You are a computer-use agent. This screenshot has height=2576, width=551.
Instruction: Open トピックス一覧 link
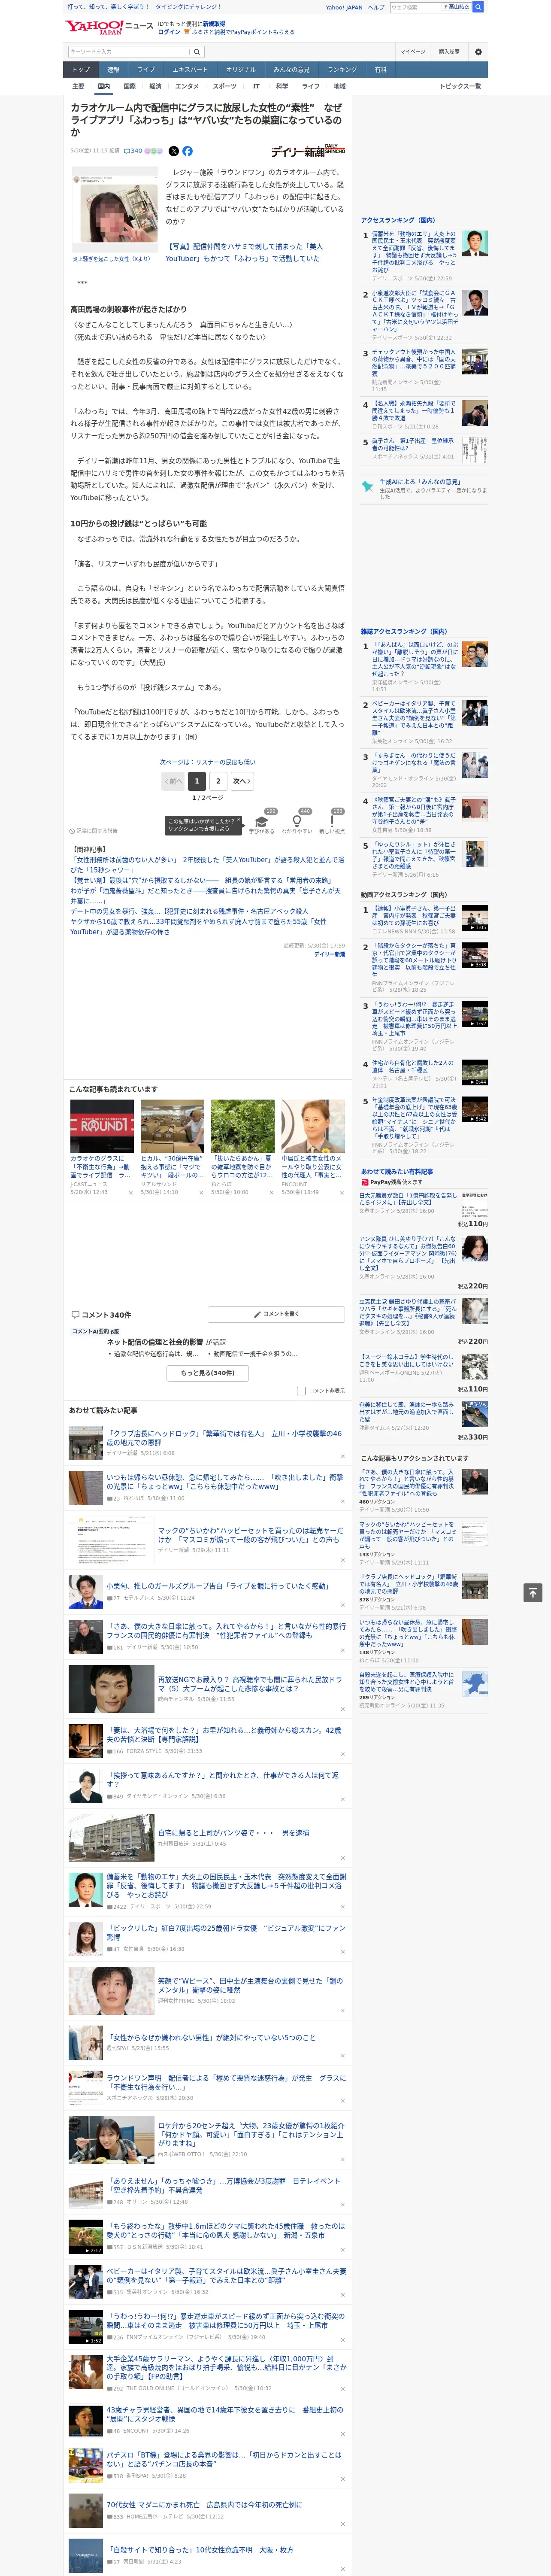pos(460,87)
